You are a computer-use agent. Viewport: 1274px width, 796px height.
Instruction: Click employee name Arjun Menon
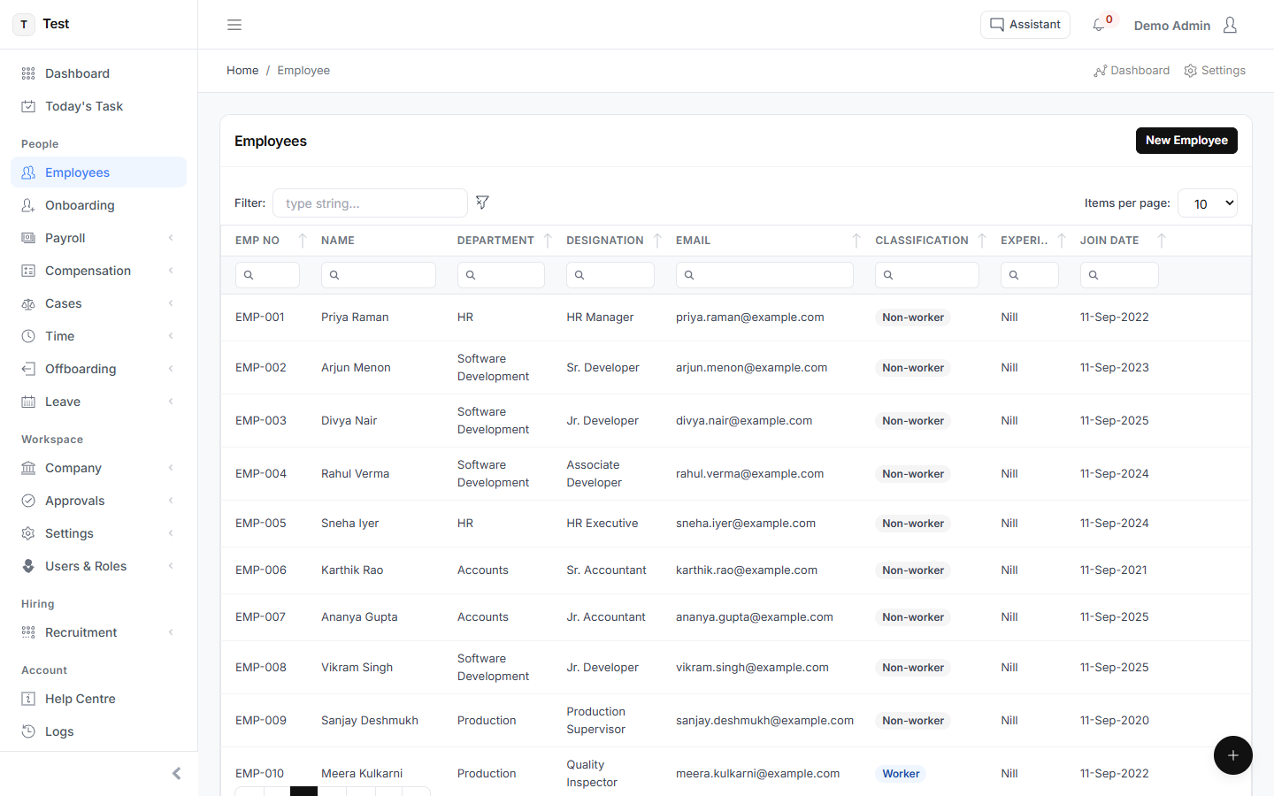(x=356, y=368)
